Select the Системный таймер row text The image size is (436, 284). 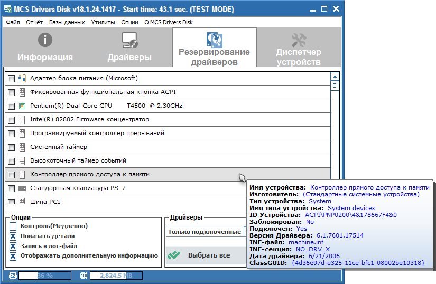pyautogui.click(x=59, y=147)
